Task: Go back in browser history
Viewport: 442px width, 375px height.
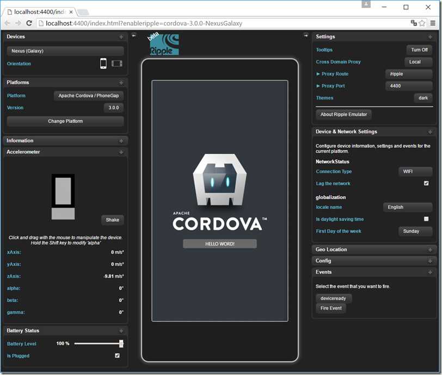Action: tap(7, 23)
